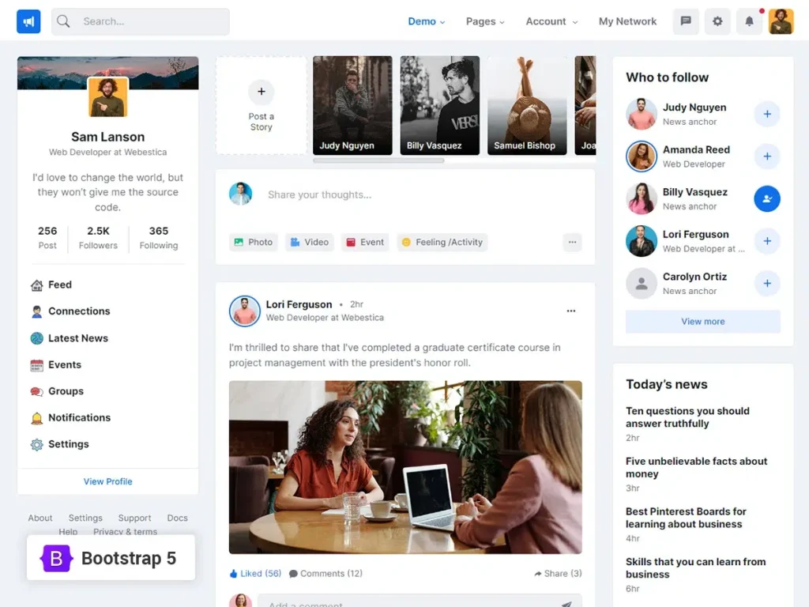Toggle Like on Lori Ferguson's post
This screenshot has height=607, width=809.
[254, 573]
